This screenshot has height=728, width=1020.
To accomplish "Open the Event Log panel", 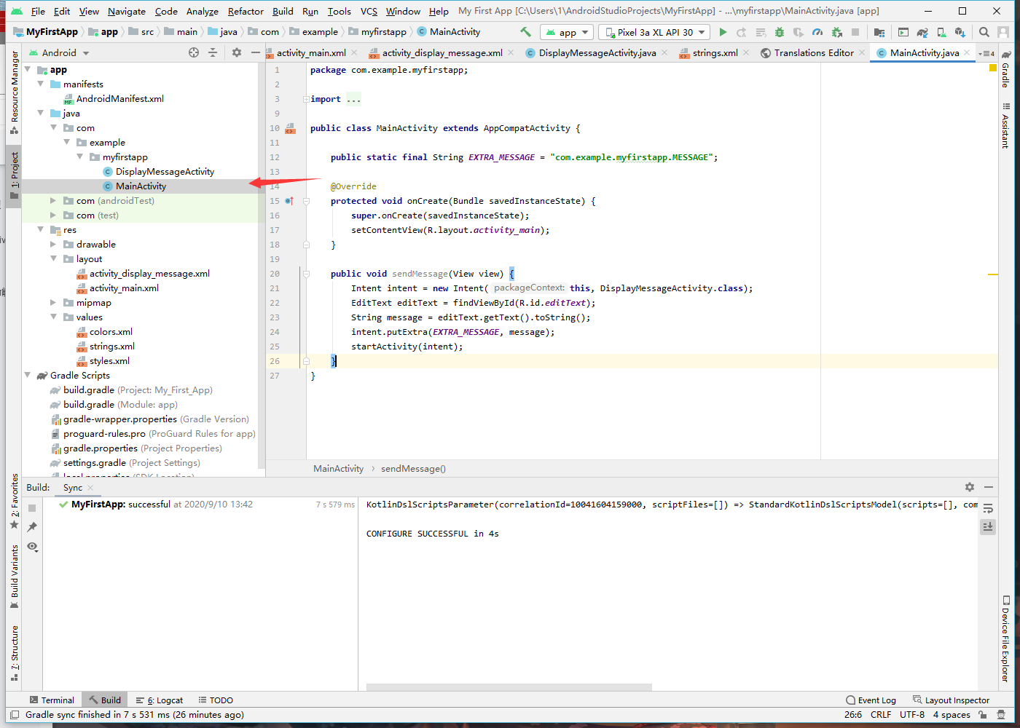I will tap(871, 700).
